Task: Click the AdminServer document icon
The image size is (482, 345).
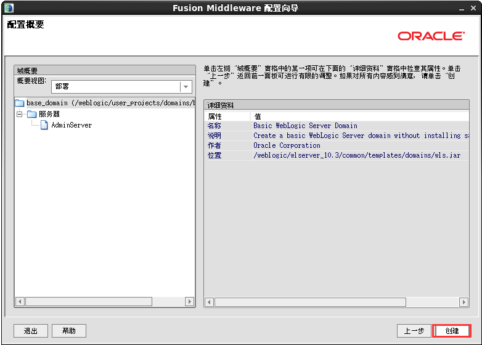Action: pyautogui.click(x=44, y=125)
